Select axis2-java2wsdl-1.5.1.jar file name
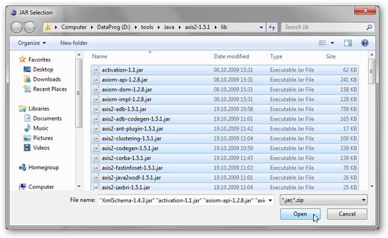The width and height of the screenshot is (388, 238). point(131,178)
